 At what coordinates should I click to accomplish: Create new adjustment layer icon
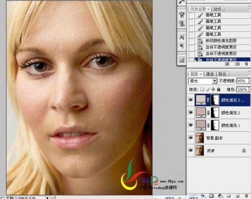(x=220, y=196)
